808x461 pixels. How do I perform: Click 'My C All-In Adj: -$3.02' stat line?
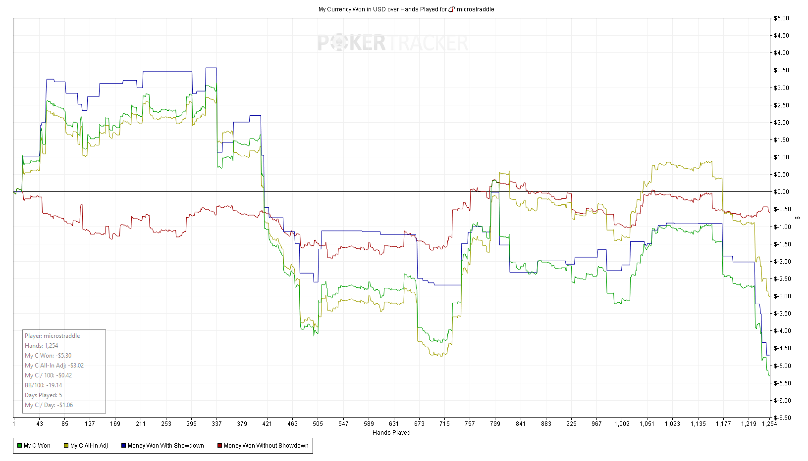coord(54,366)
